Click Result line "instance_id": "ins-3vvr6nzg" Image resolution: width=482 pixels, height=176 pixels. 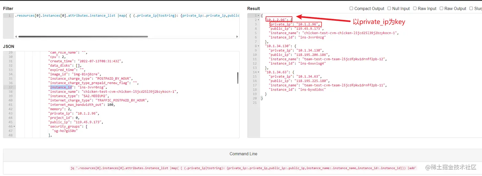[x=297, y=37]
